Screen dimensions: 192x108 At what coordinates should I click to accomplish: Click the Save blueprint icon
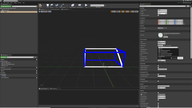(47, 5)
